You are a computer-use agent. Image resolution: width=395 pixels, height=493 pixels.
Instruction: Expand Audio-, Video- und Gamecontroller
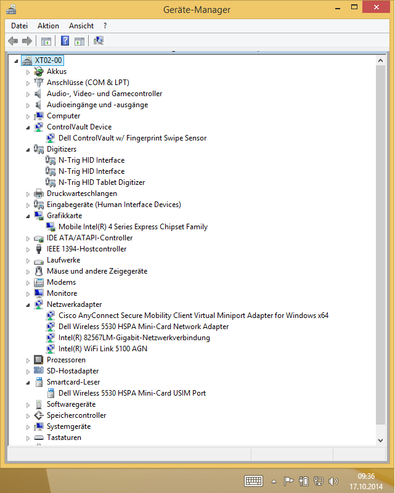click(x=28, y=94)
